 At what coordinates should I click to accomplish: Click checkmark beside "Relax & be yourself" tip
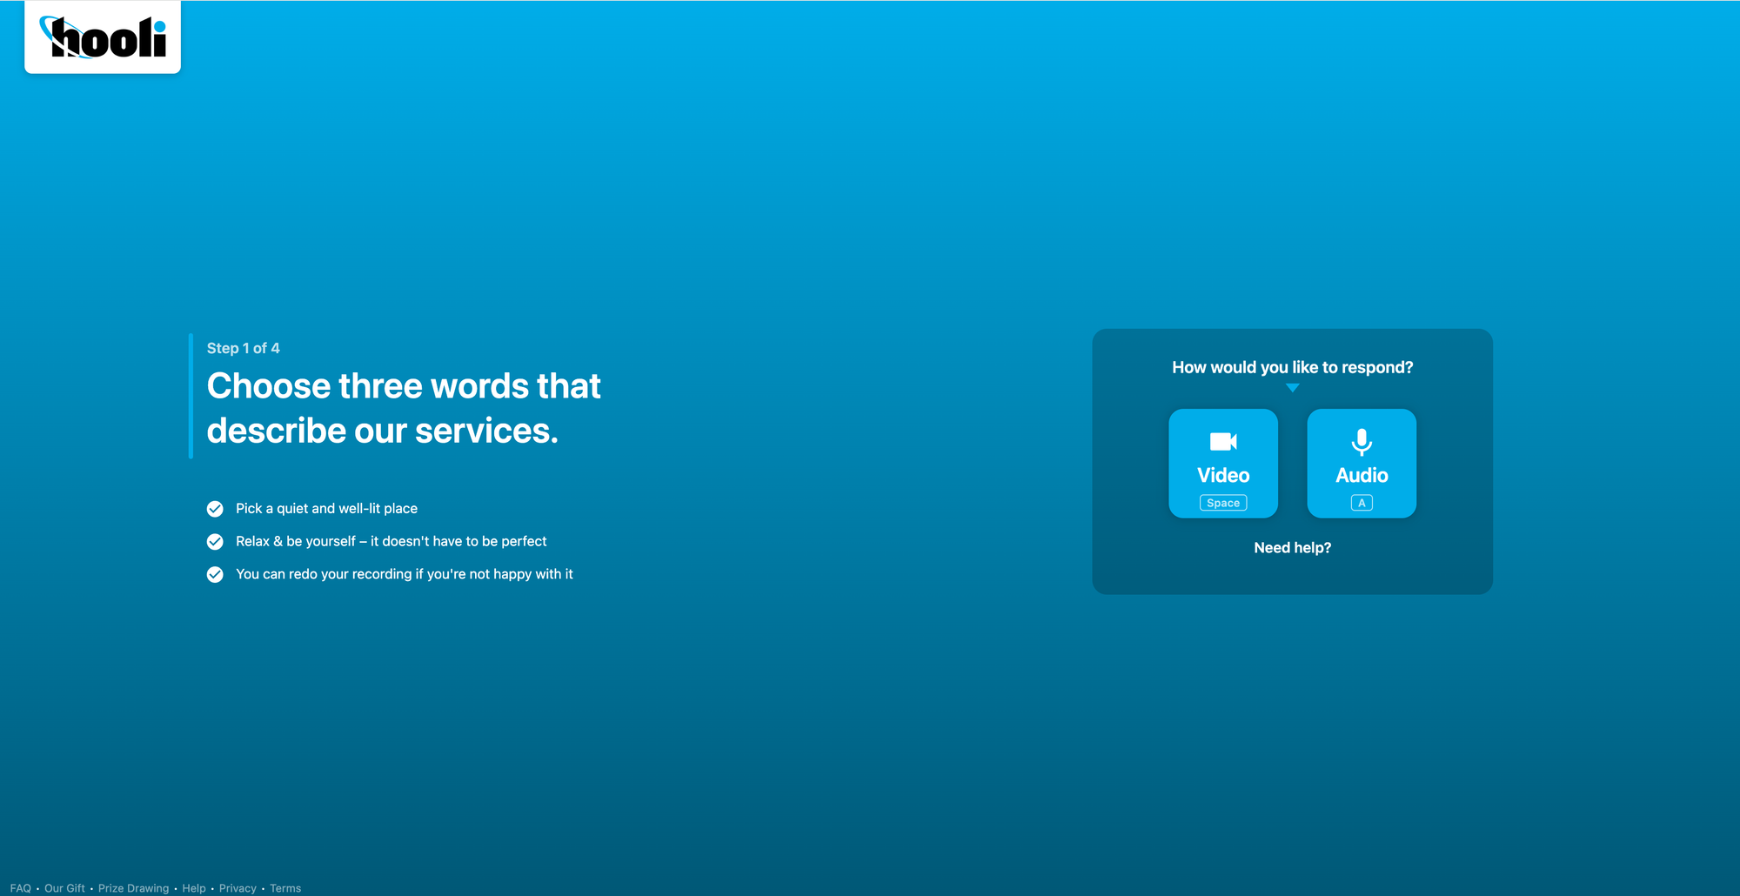(215, 542)
